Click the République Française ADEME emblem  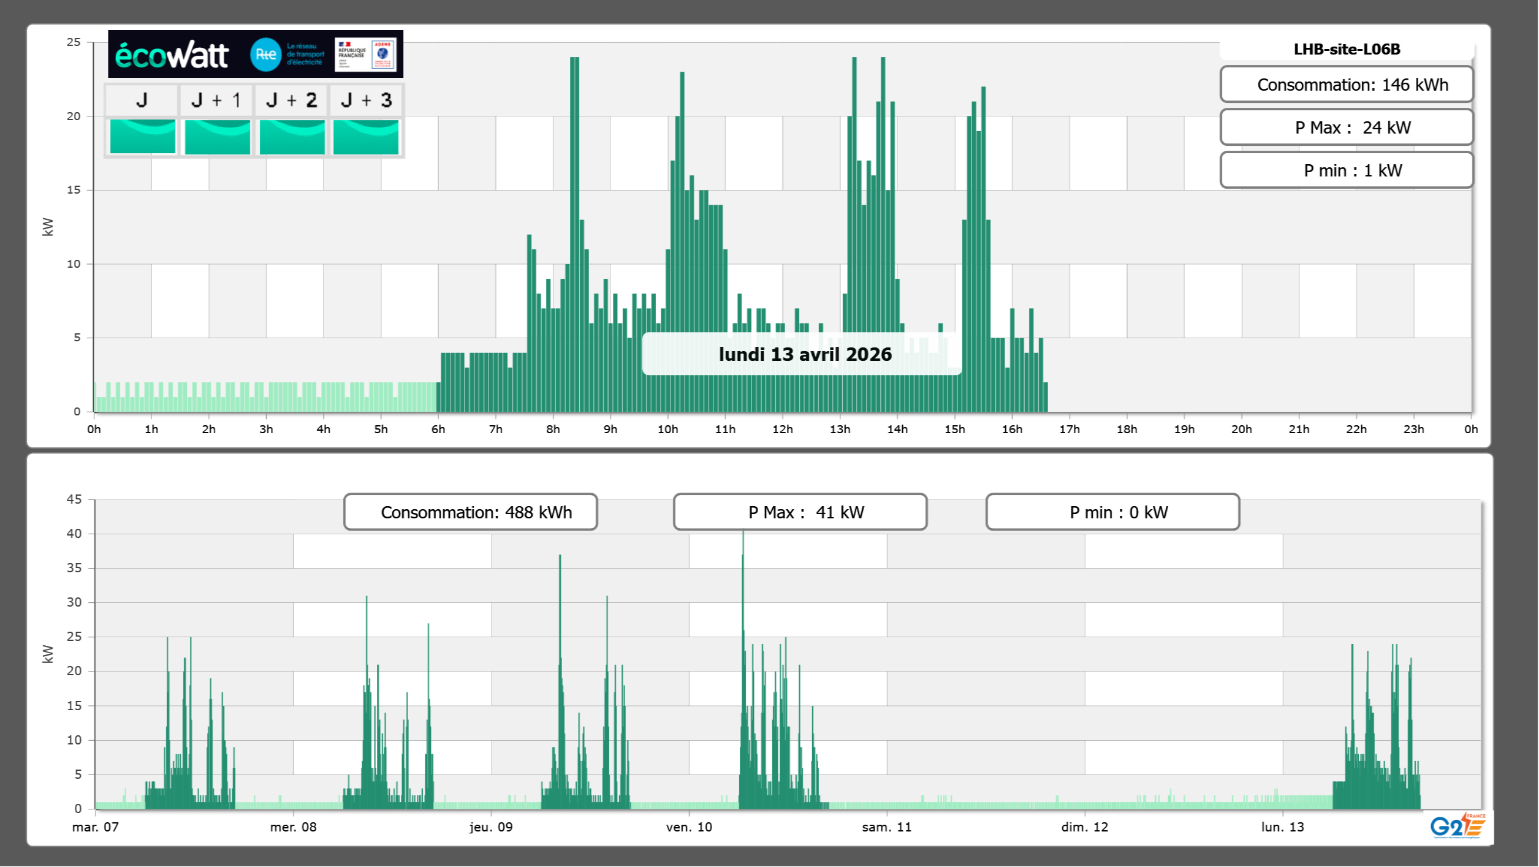point(365,55)
